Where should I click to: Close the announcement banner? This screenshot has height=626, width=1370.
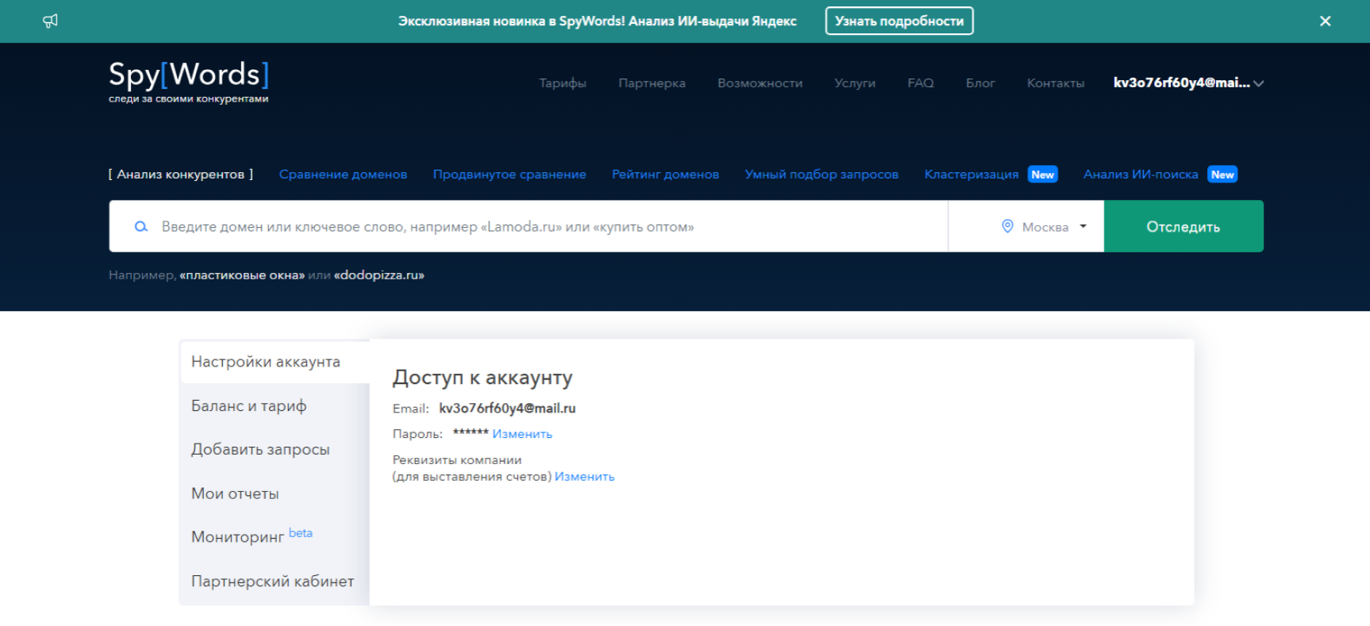coord(1325,21)
